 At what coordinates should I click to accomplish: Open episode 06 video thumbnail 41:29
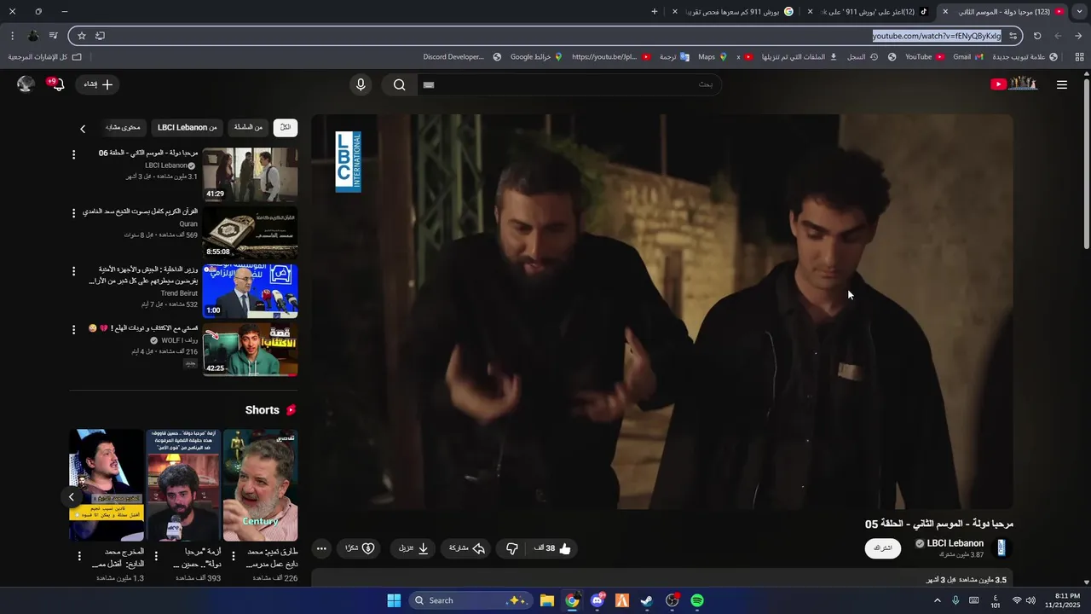(x=250, y=175)
